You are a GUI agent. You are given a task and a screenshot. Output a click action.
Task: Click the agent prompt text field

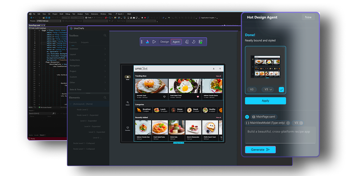(280, 134)
